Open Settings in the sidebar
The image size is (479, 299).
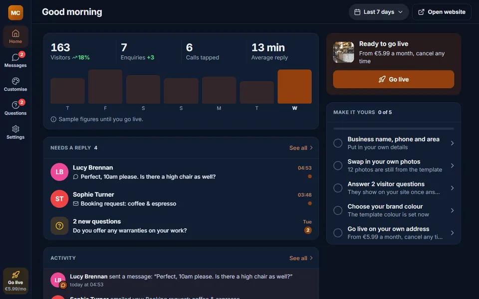tap(15, 133)
